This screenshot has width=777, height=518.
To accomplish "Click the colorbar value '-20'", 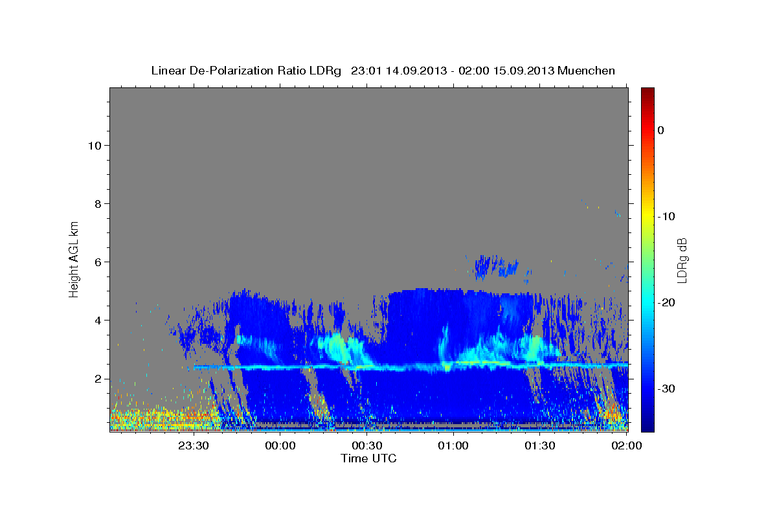I will (x=667, y=302).
